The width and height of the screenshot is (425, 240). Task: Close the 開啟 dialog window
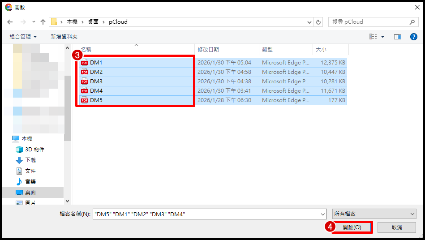pyautogui.click(x=417, y=7)
